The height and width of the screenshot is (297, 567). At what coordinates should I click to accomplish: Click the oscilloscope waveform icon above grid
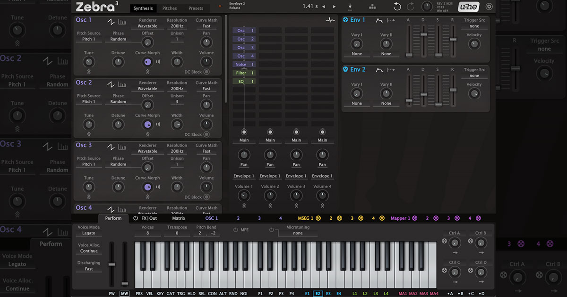point(330,20)
